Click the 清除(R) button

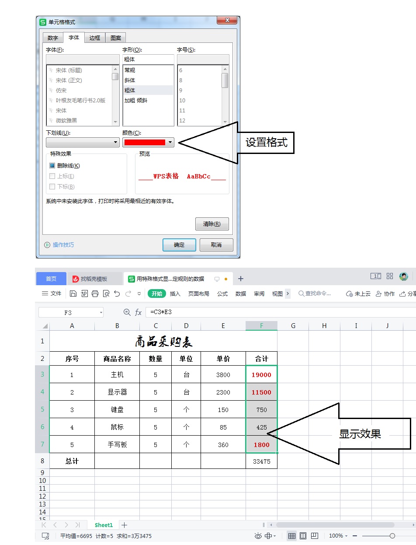[x=212, y=224]
